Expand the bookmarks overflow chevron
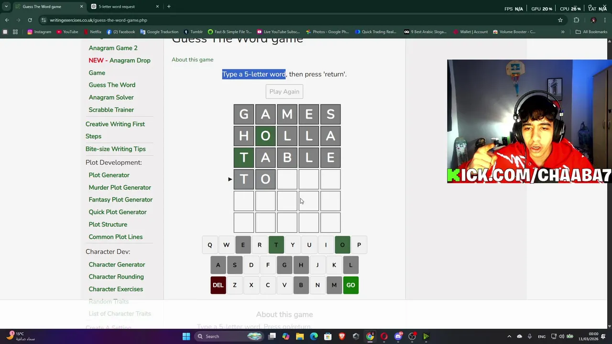Screen dimensions: 612x344 (x=563, y=32)
